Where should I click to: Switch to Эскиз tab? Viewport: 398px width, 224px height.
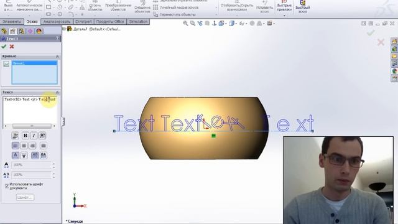(x=32, y=22)
